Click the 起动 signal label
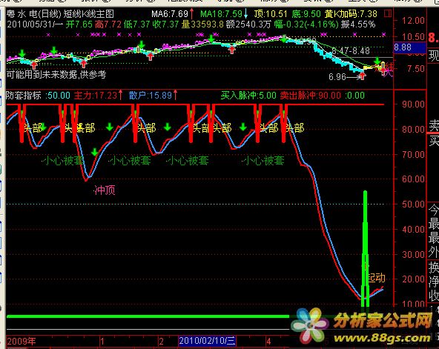This screenshot has width=439, height=349. click(x=376, y=278)
